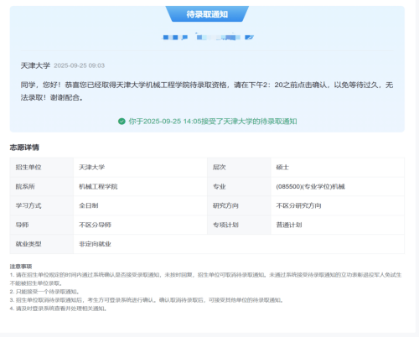Click the 学习方式 label cell
Viewport: 419px width, 337px height.
click(42, 205)
